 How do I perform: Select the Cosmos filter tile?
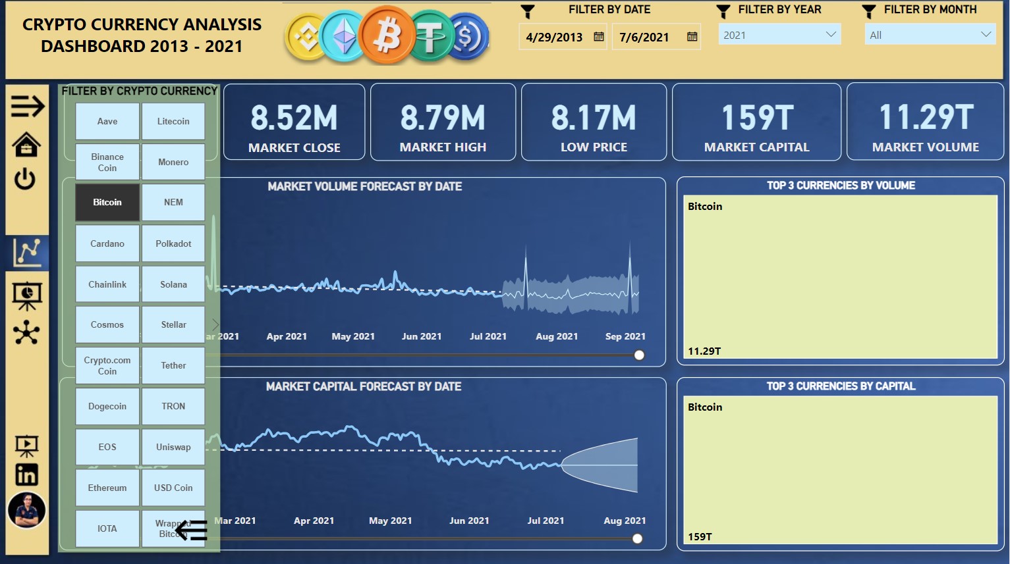coord(107,324)
